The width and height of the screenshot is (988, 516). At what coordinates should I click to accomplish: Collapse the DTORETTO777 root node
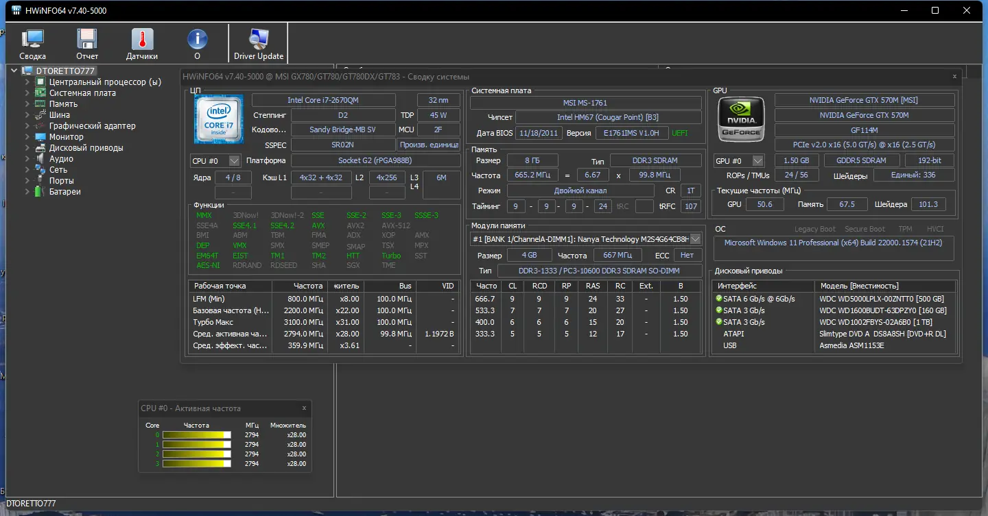pyautogui.click(x=14, y=71)
